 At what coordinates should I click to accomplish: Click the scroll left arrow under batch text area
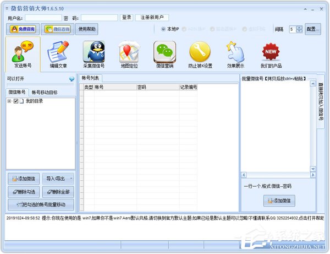[x=244, y=175]
